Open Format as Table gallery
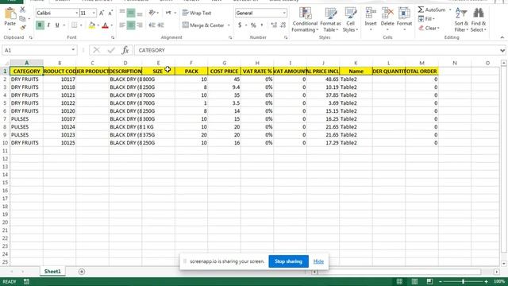Viewport: 508px width, 286px height. (330, 20)
